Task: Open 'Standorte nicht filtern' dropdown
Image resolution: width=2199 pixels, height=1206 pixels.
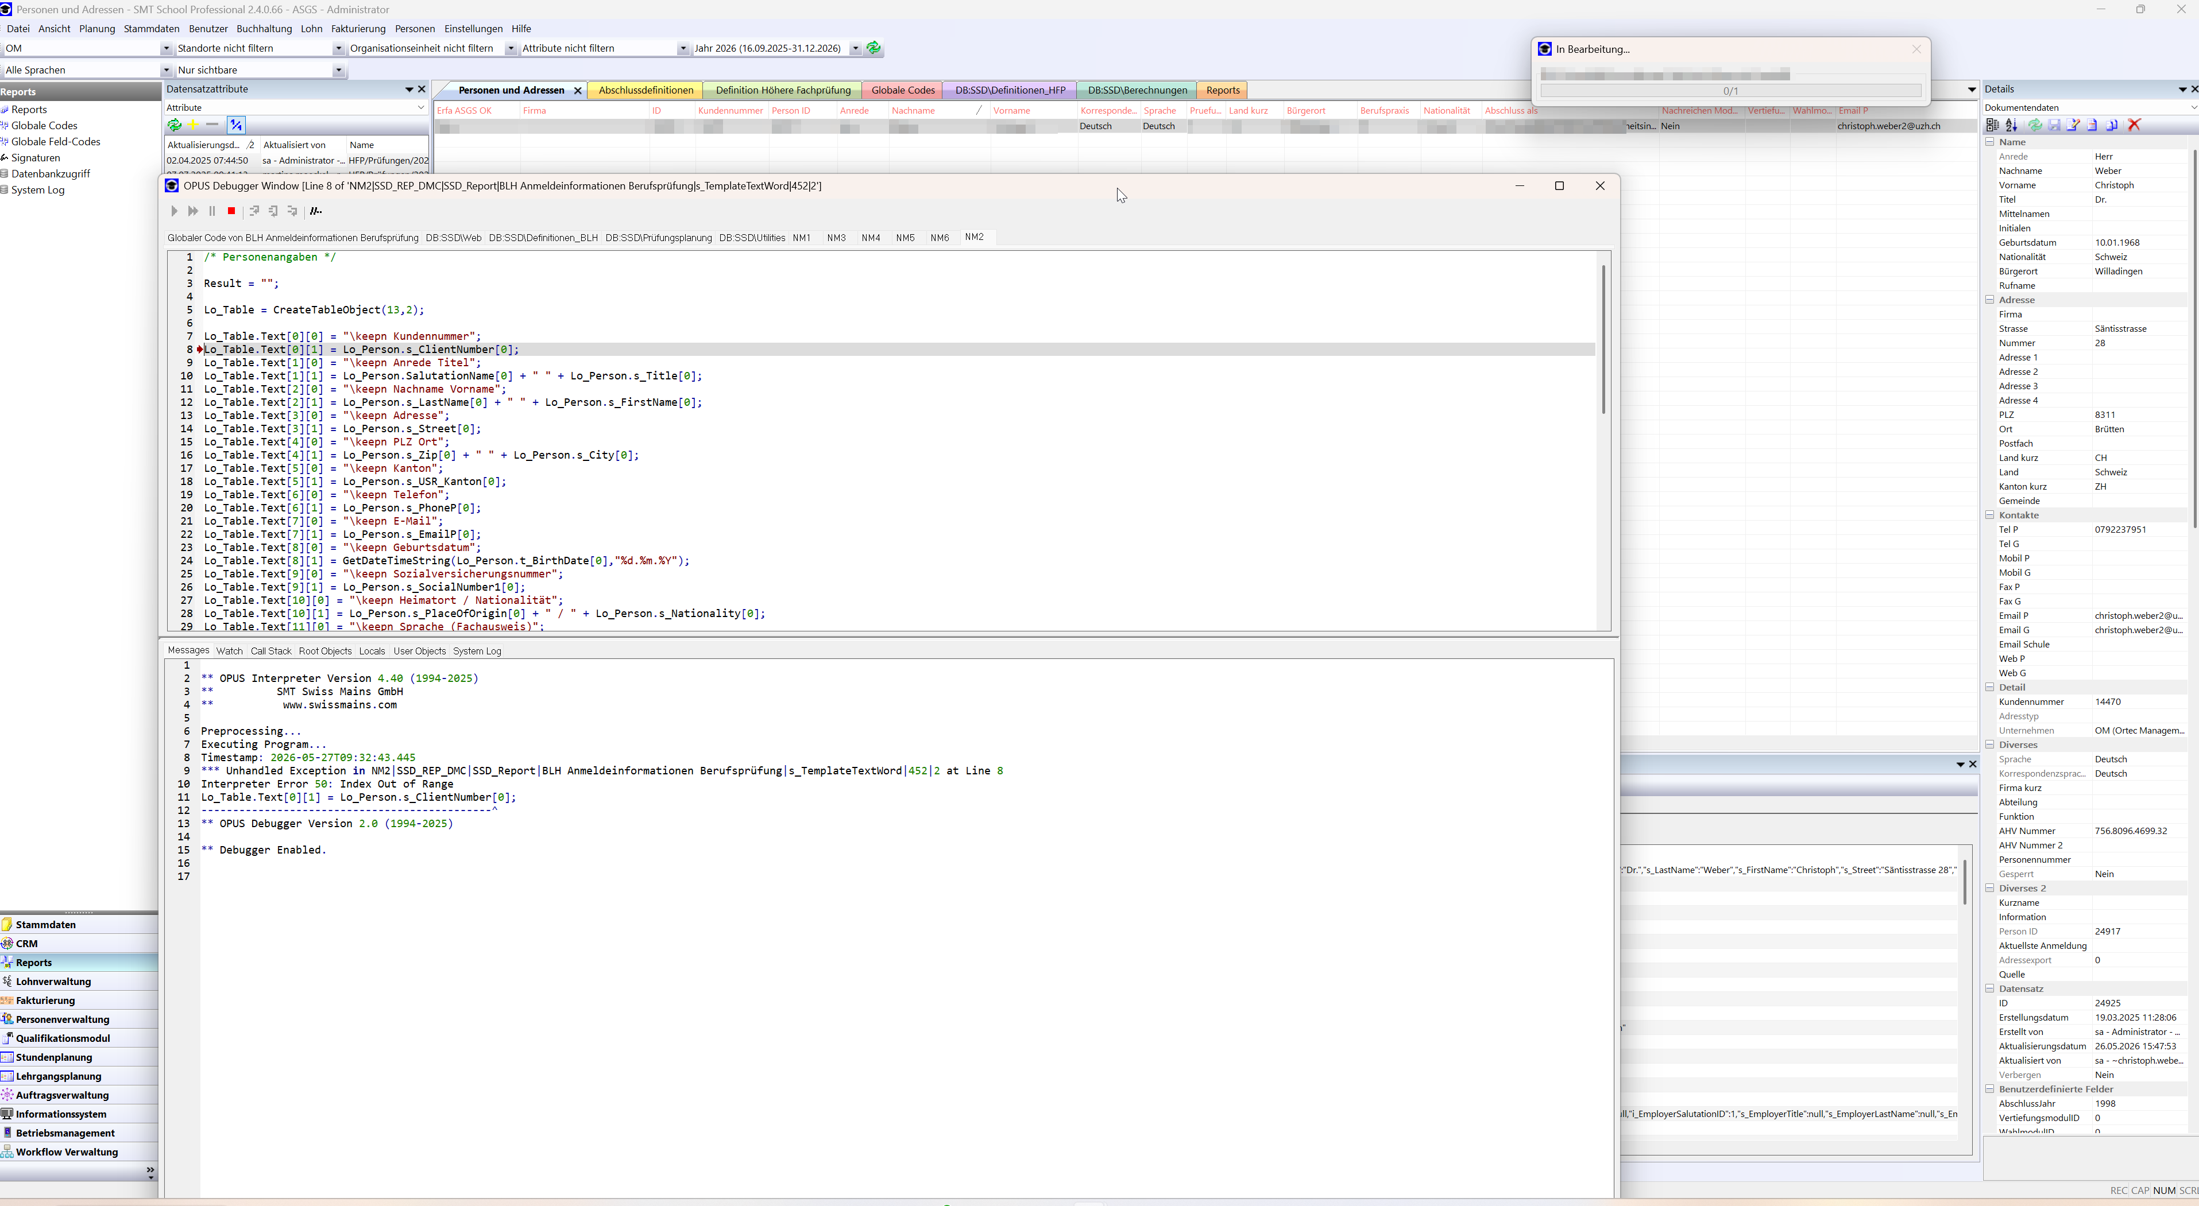Action: [338, 49]
